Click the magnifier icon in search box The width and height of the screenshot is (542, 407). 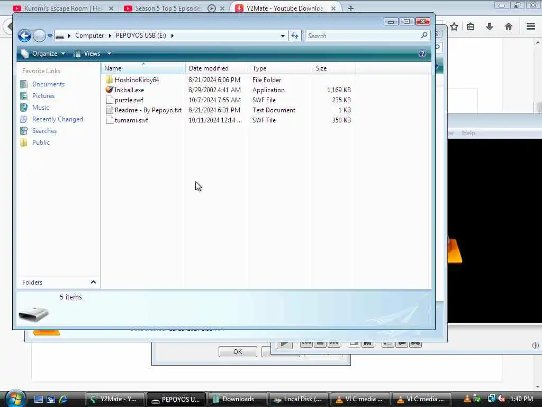pyautogui.click(x=424, y=36)
